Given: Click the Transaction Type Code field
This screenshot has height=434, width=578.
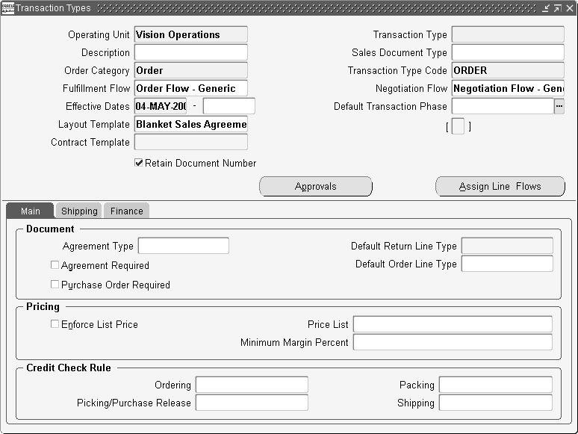Looking at the screenshot, I should click(508, 70).
